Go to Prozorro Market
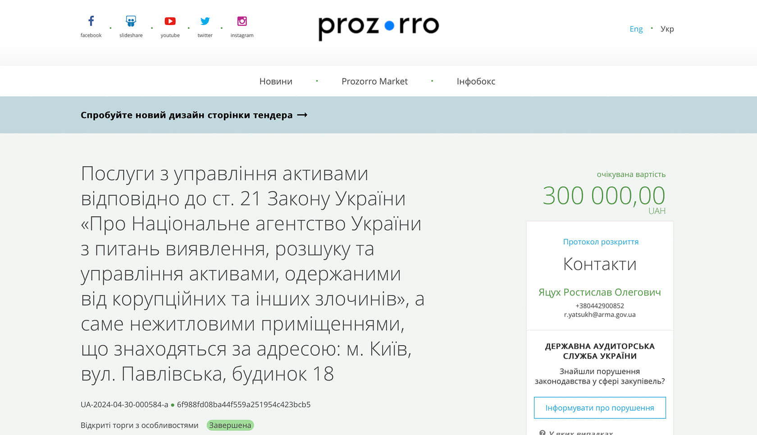This screenshot has width=757, height=435. click(374, 82)
